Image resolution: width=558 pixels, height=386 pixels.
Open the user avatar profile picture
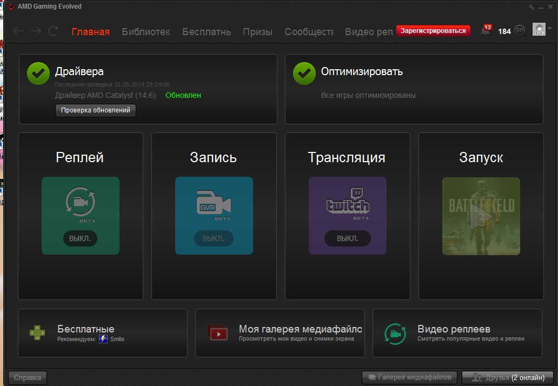pyautogui.click(x=539, y=30)
